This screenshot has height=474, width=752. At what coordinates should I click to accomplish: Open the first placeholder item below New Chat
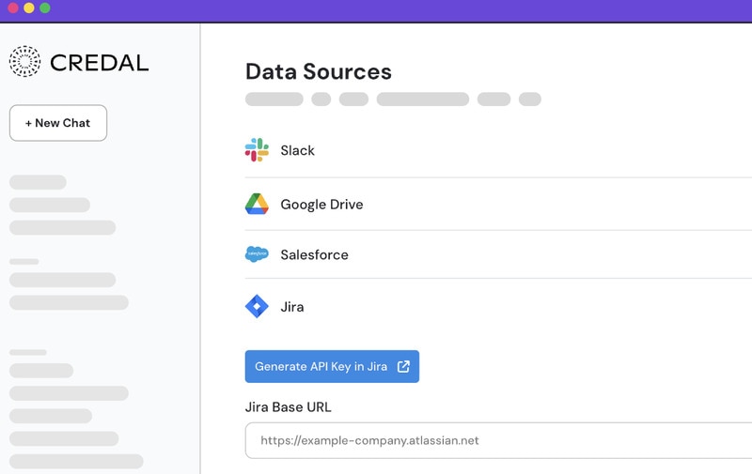coord(38,182)
